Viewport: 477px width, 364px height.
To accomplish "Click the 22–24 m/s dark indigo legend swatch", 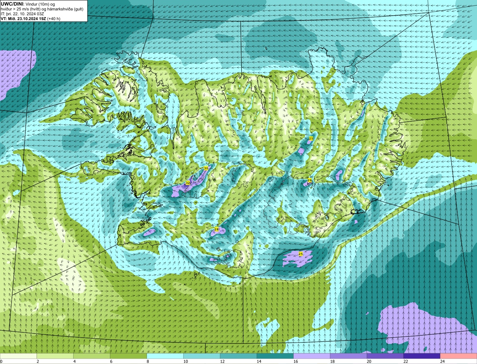I will point(422,356).
